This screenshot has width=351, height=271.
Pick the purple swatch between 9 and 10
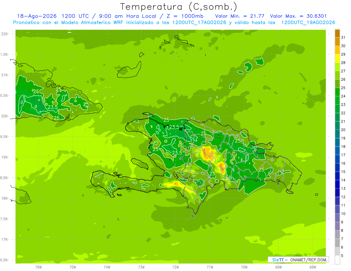tap(337, 218)
